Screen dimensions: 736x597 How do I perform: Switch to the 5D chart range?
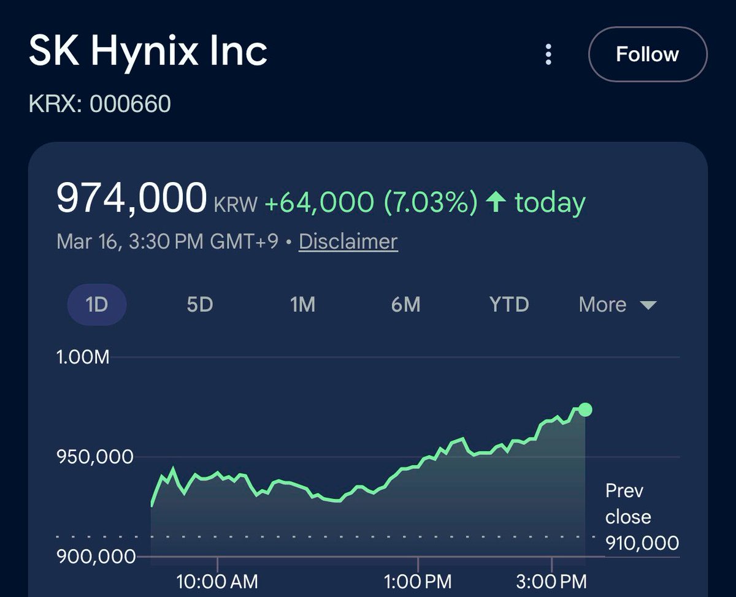tap(199, 305)
